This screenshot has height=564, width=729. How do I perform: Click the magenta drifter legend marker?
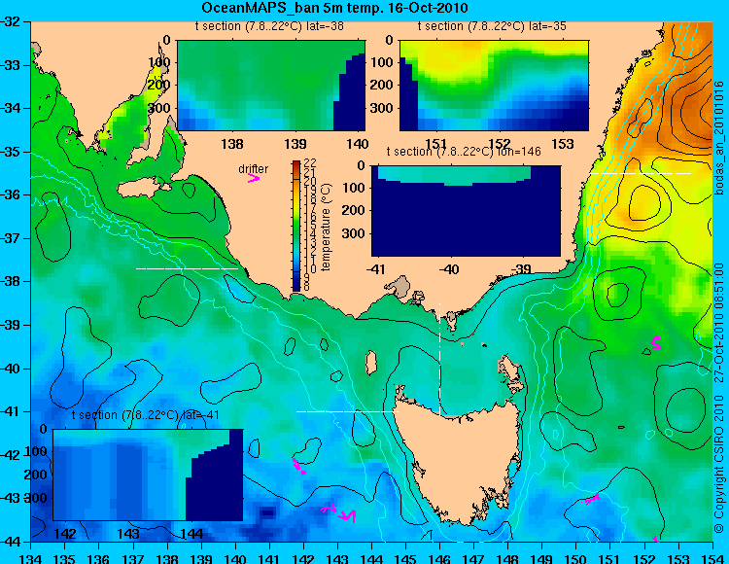[x=254, y=178]
